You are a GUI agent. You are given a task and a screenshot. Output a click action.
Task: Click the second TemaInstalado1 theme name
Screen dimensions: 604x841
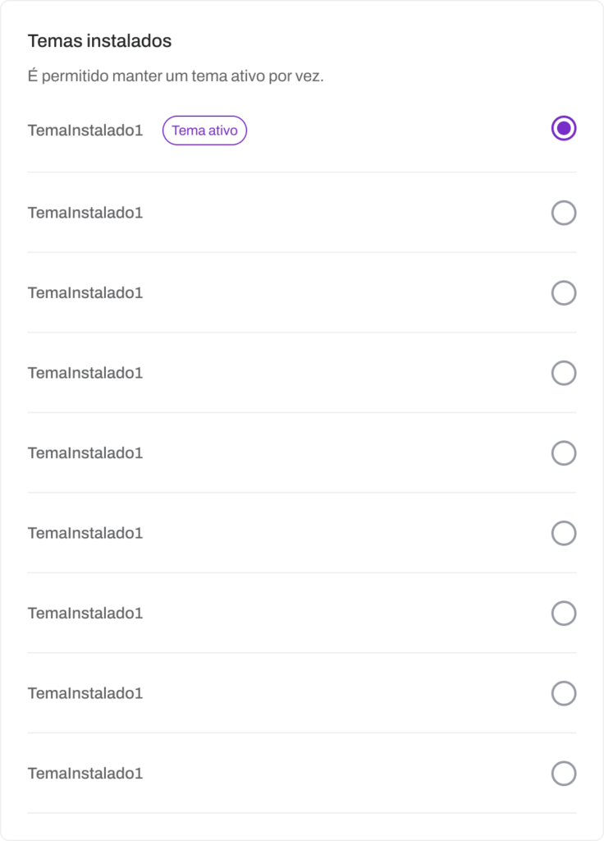85,214
